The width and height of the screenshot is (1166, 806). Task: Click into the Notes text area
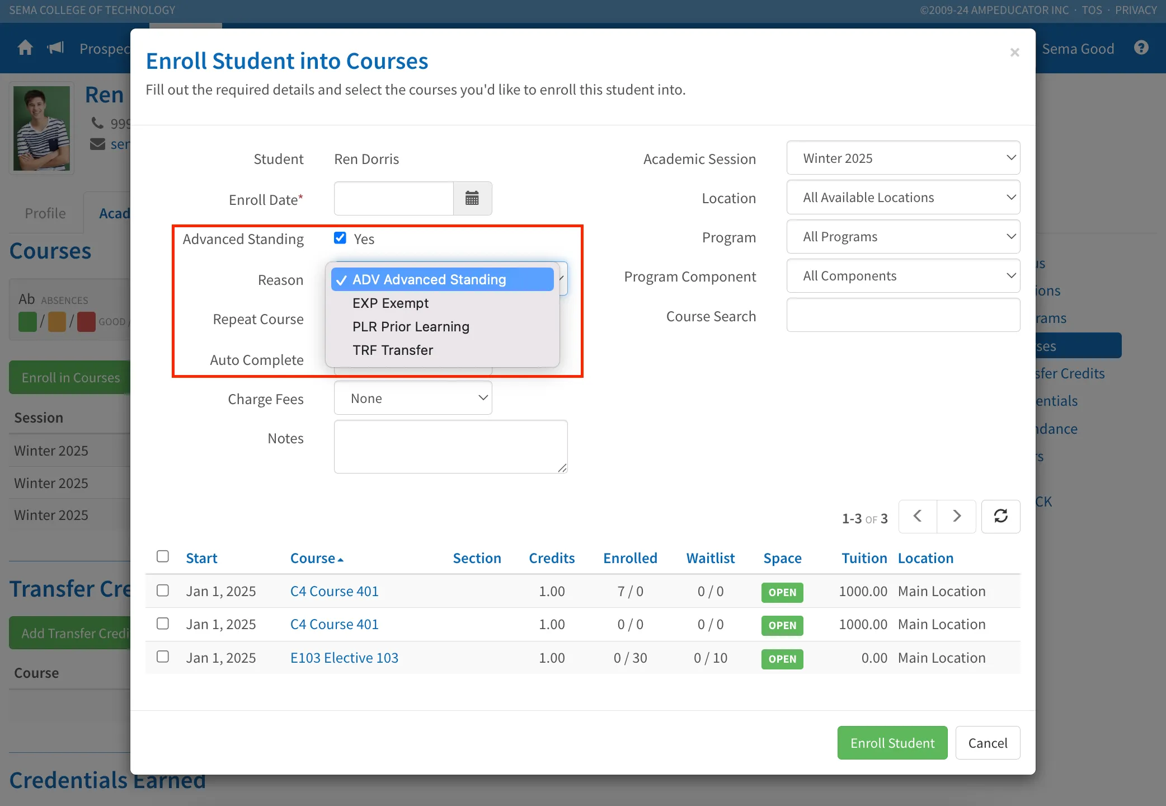click(450, 447)
